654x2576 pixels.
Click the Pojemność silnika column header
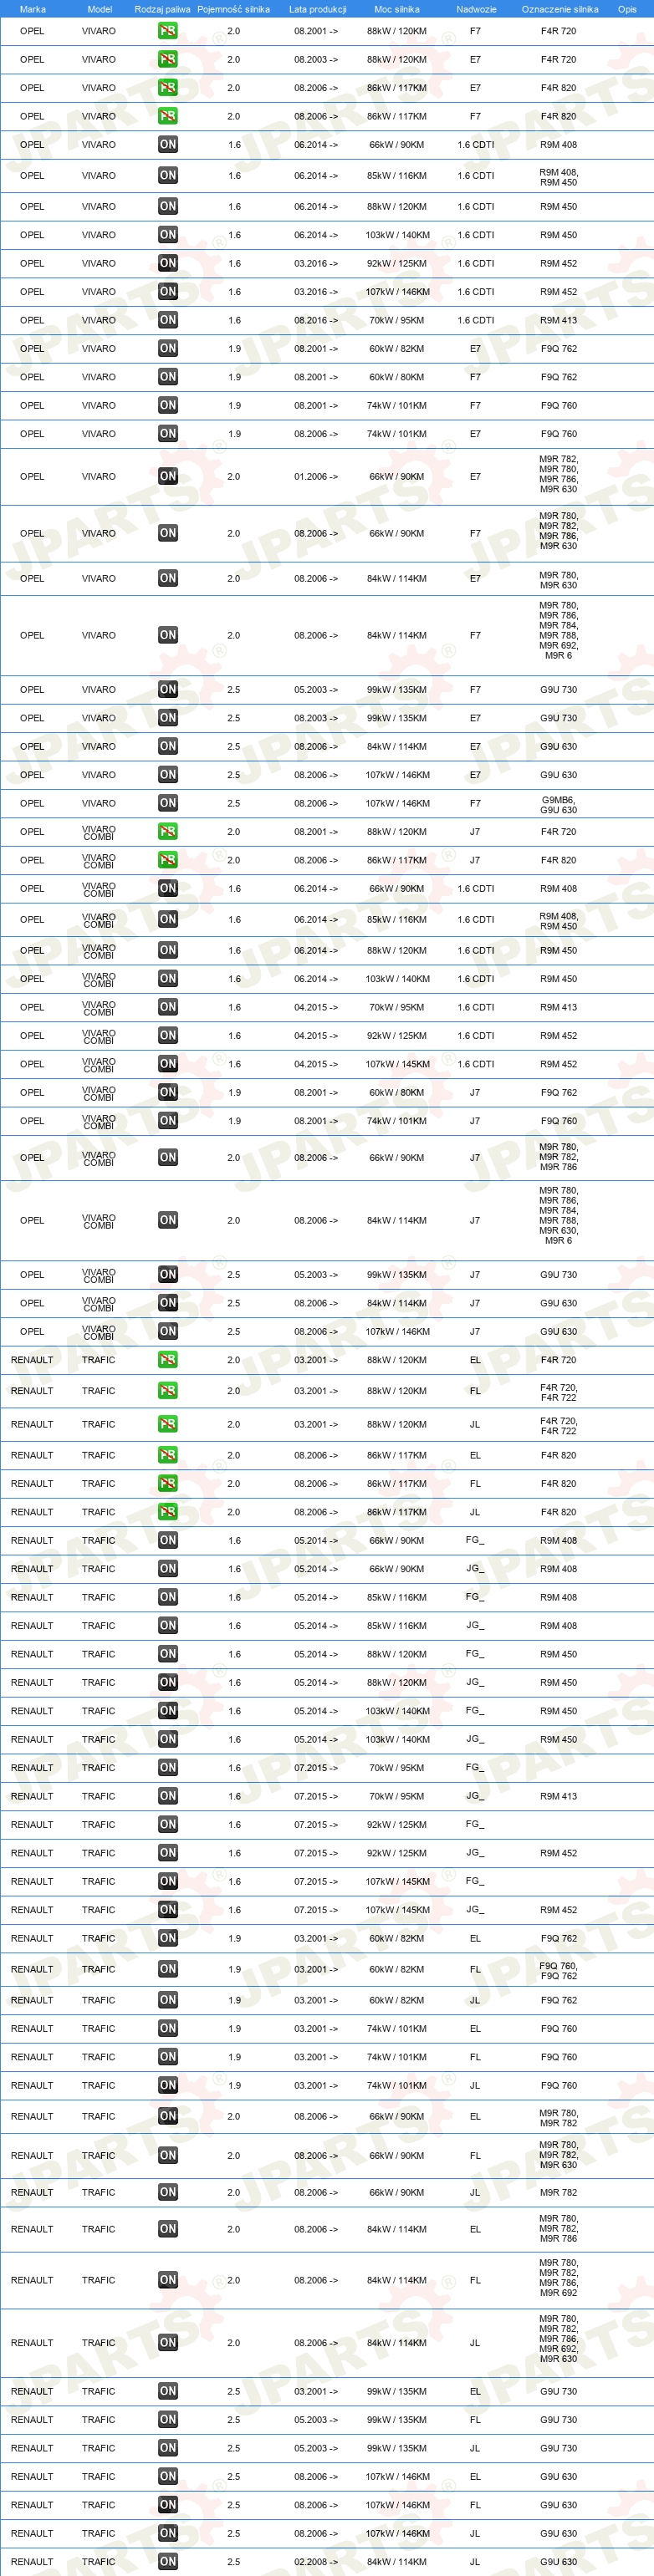pos(233,9)
